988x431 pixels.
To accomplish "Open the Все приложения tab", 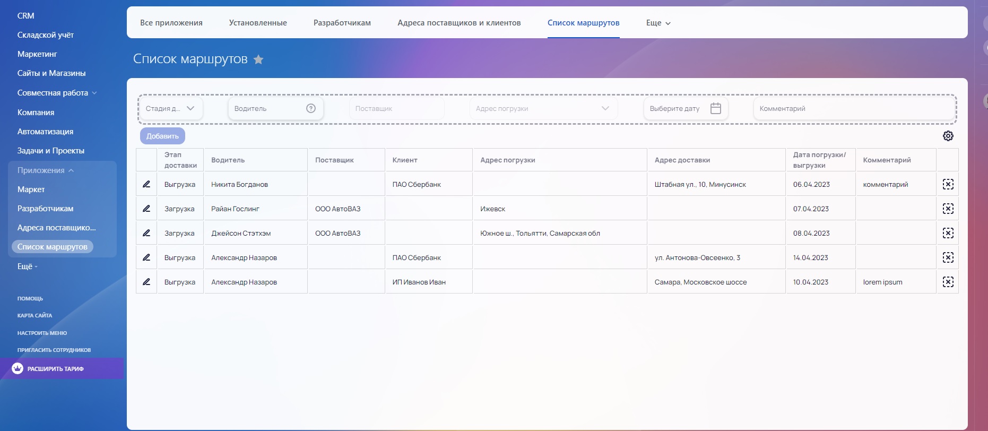I will (171, 23).
